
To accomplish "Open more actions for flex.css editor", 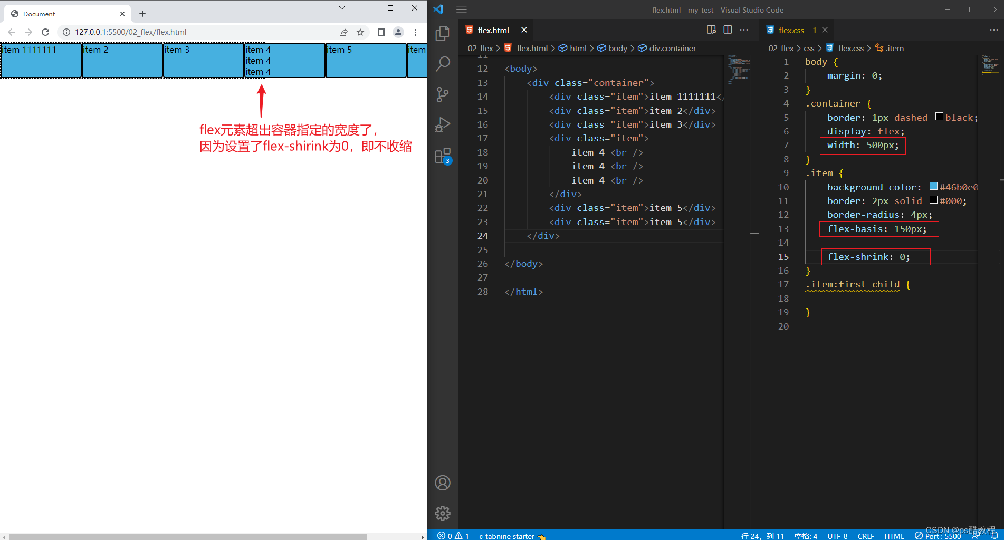I will click(x=994, y=30).
